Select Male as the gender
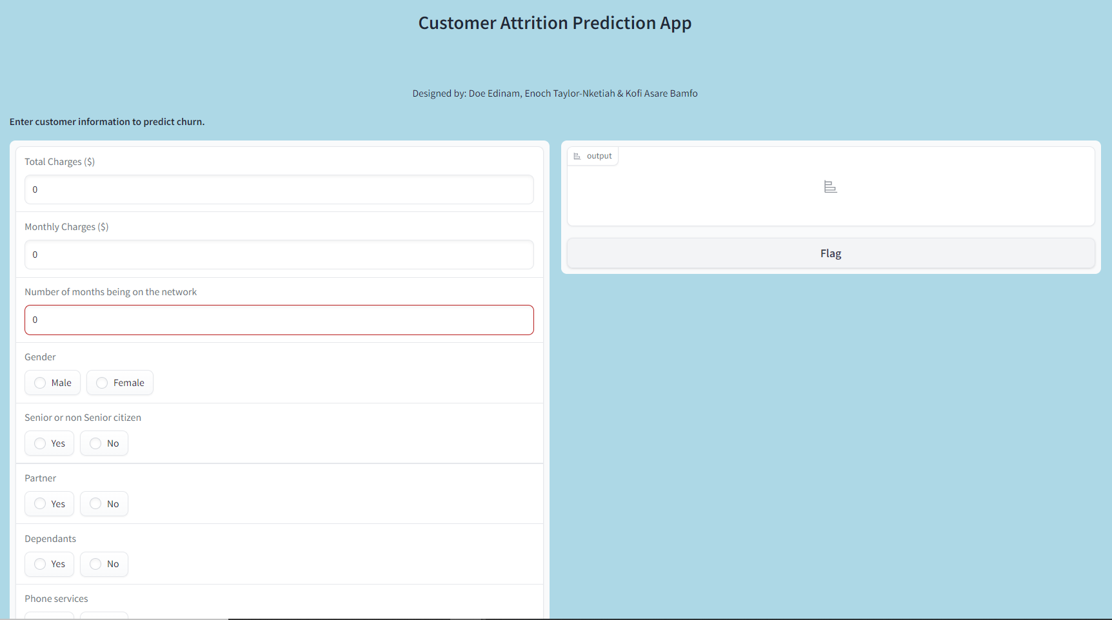 click(x=52, y=382)
